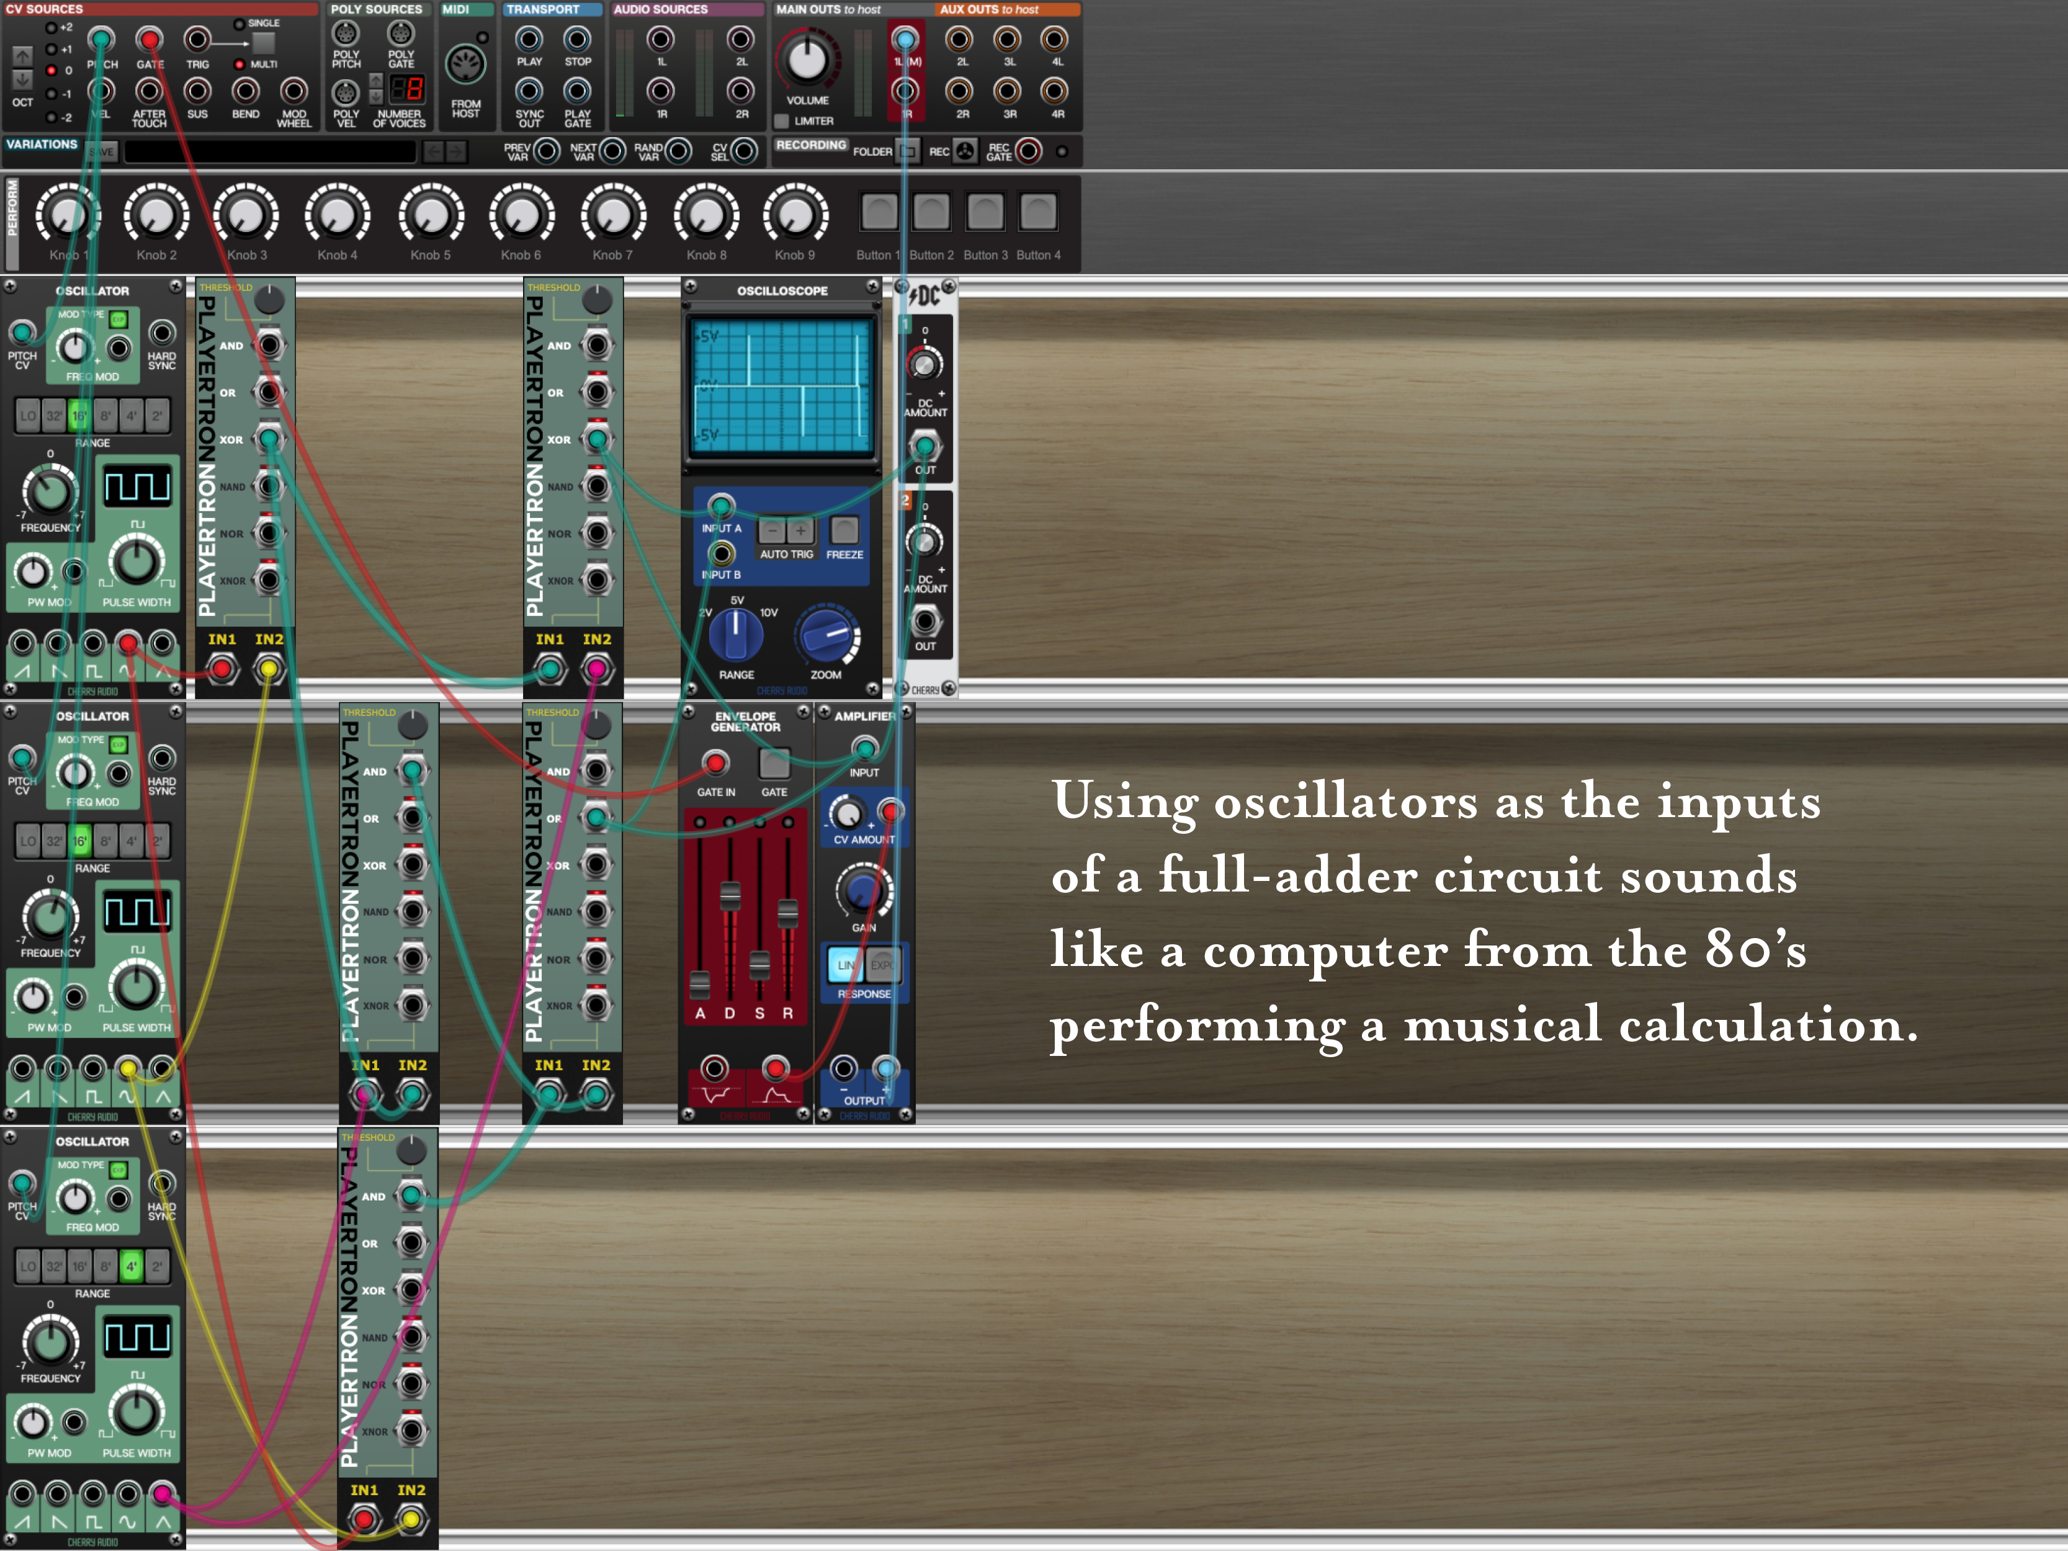The height and width of the screenshot is (1551, 2068).
Task: Click the variations name display field
Action: [271, 151]
